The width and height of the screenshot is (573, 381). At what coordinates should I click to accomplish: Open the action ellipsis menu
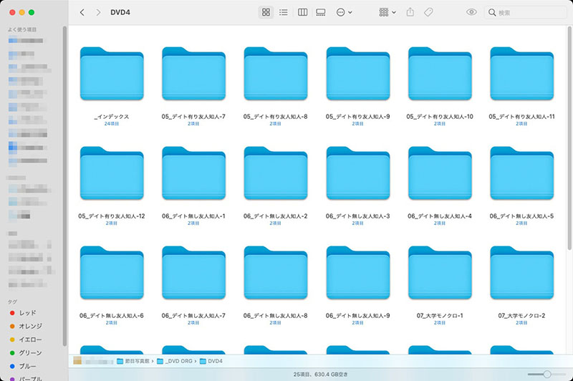tap(344, 12)
